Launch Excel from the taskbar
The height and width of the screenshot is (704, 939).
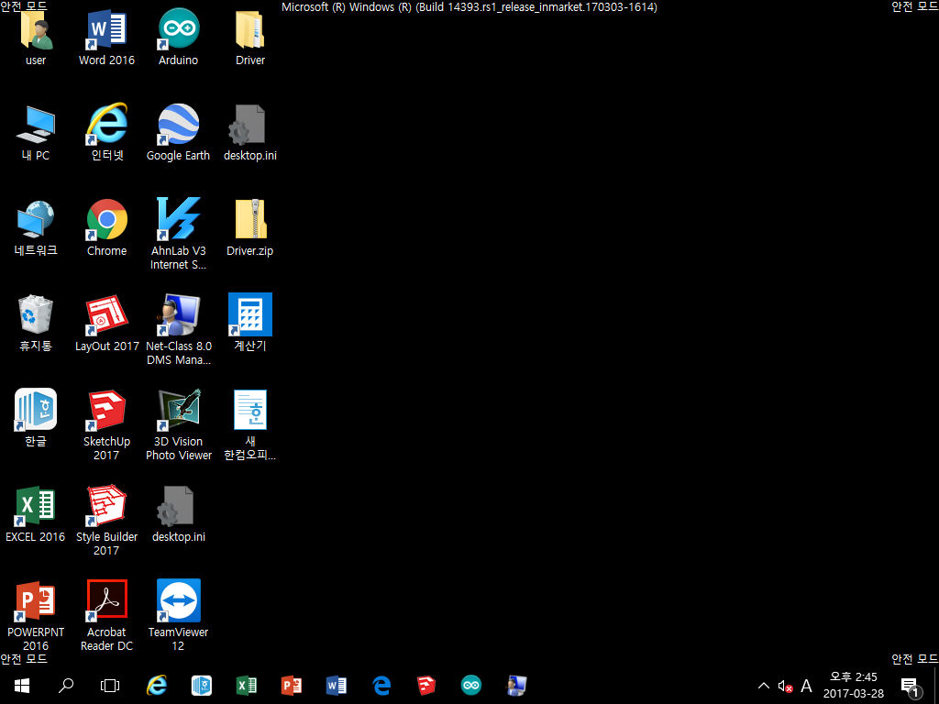click(x=247, y=686)
